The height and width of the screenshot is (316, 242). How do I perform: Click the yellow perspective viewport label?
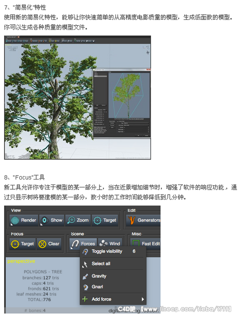coord(21,261)
